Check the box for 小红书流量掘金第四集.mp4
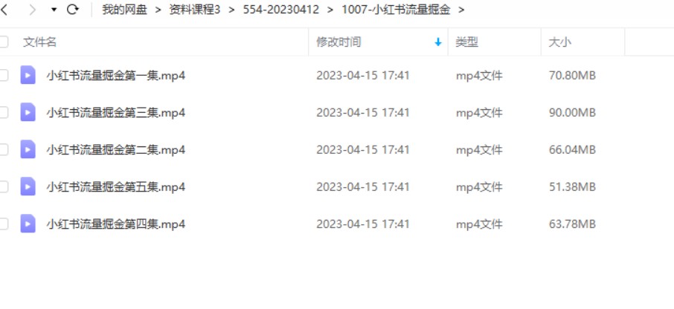This screenshot has width=674, height=309. tap(4, 224)
